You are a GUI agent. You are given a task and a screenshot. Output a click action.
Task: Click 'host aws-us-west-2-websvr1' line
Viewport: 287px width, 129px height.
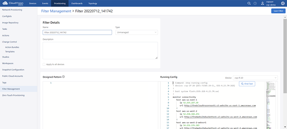point(191,122)
